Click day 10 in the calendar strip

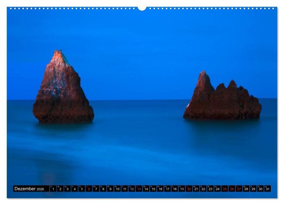coord(118,189)
